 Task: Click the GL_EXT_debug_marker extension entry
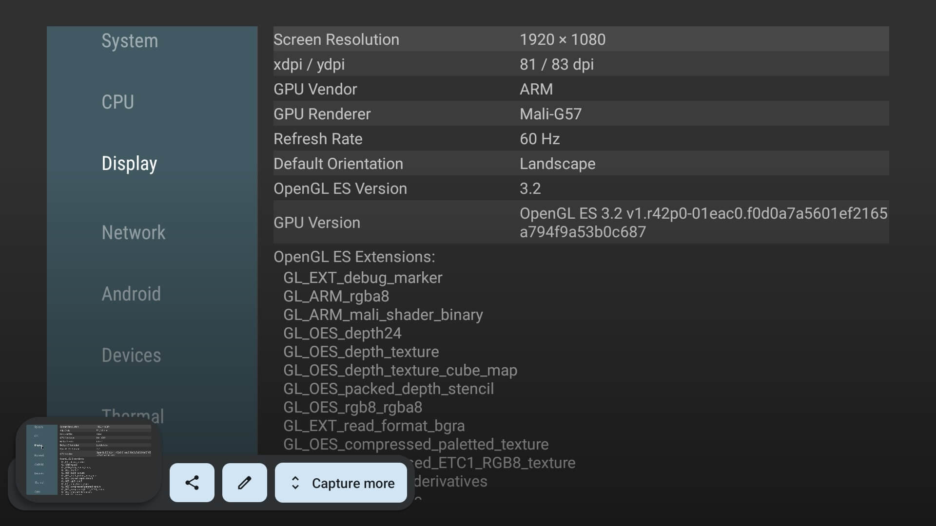click(363, 278)
